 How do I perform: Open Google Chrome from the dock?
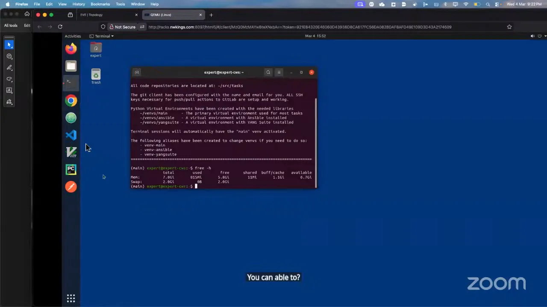[x=71, y=100]
